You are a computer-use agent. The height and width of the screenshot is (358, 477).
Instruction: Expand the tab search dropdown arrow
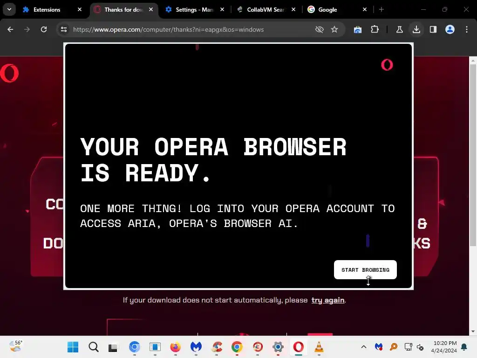9,9
